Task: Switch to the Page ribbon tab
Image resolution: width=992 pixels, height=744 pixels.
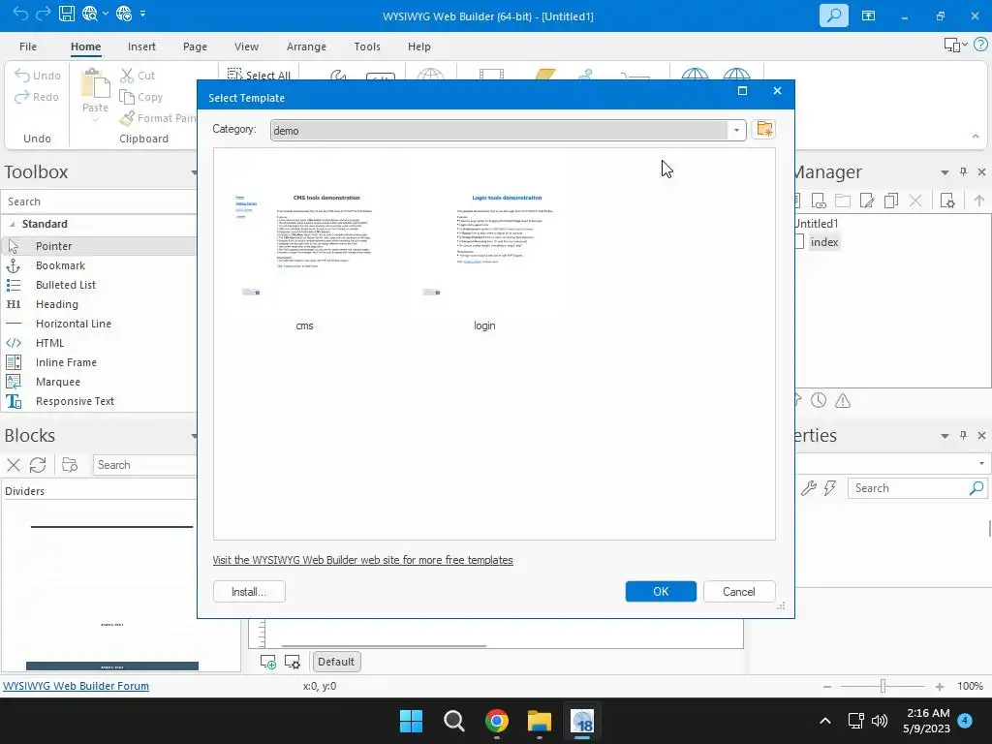Action: pos(195,46)
